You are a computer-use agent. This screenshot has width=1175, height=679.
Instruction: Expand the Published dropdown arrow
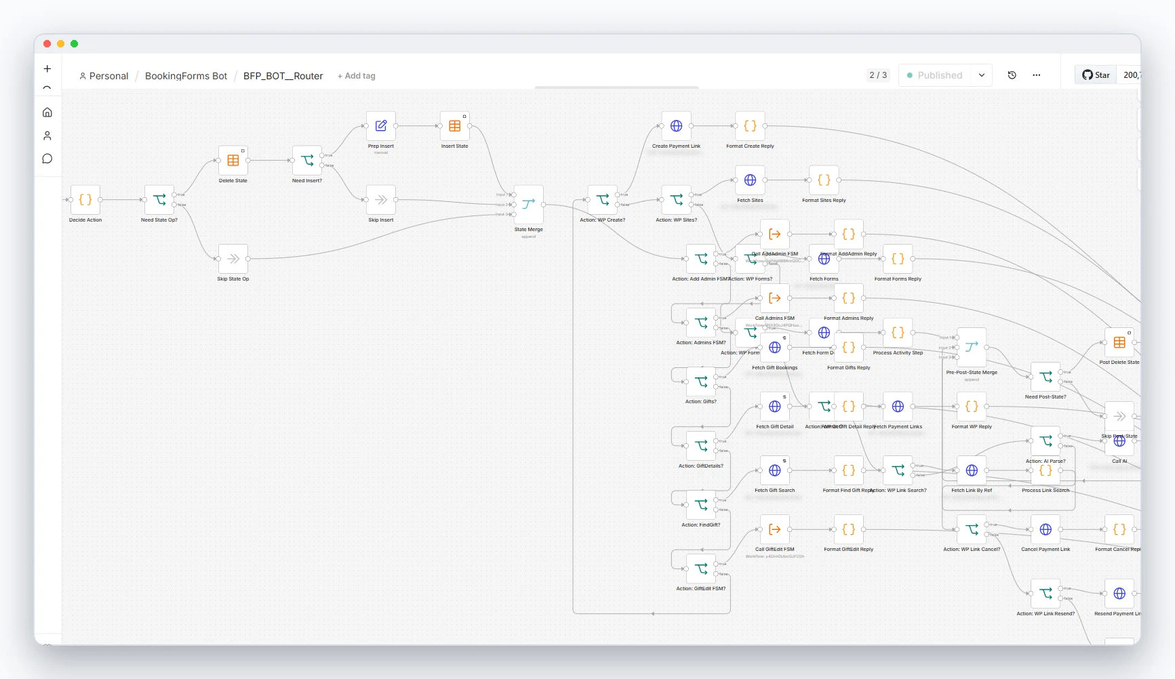(982, 75)
